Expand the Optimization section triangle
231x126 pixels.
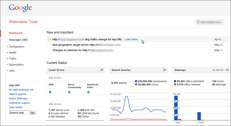(7, 65)
